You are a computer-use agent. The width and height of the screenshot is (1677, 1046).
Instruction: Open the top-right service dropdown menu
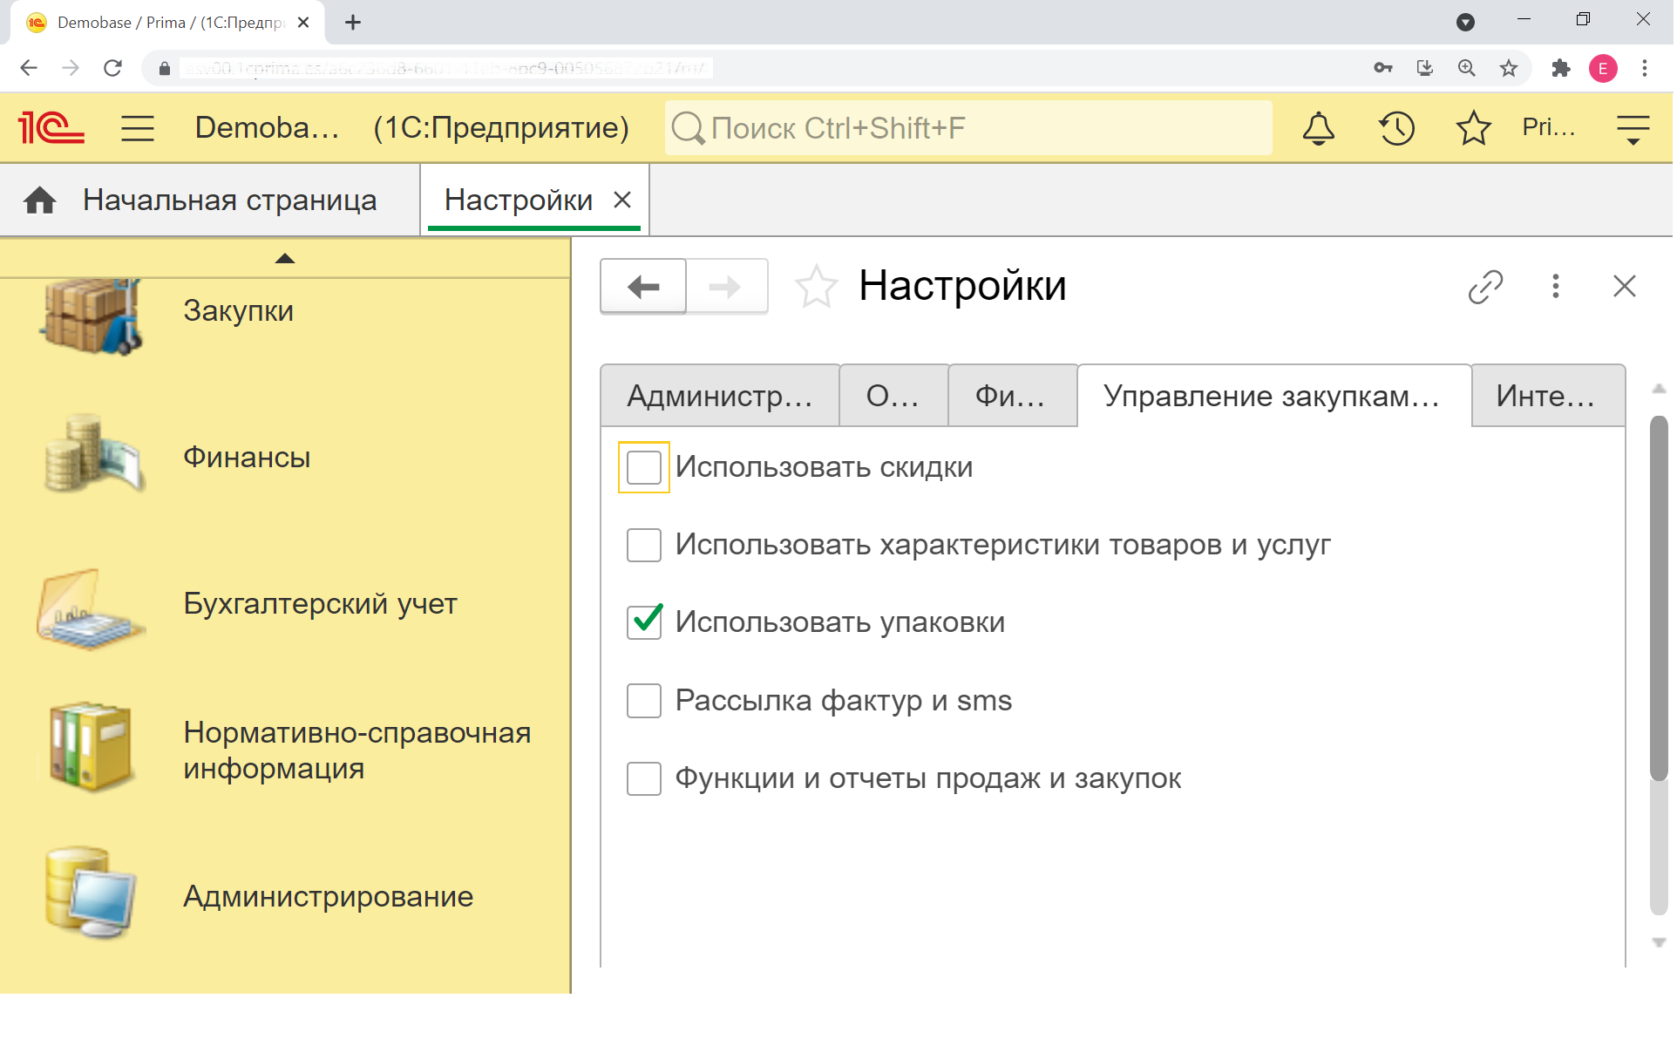(x=1633, y=128)
